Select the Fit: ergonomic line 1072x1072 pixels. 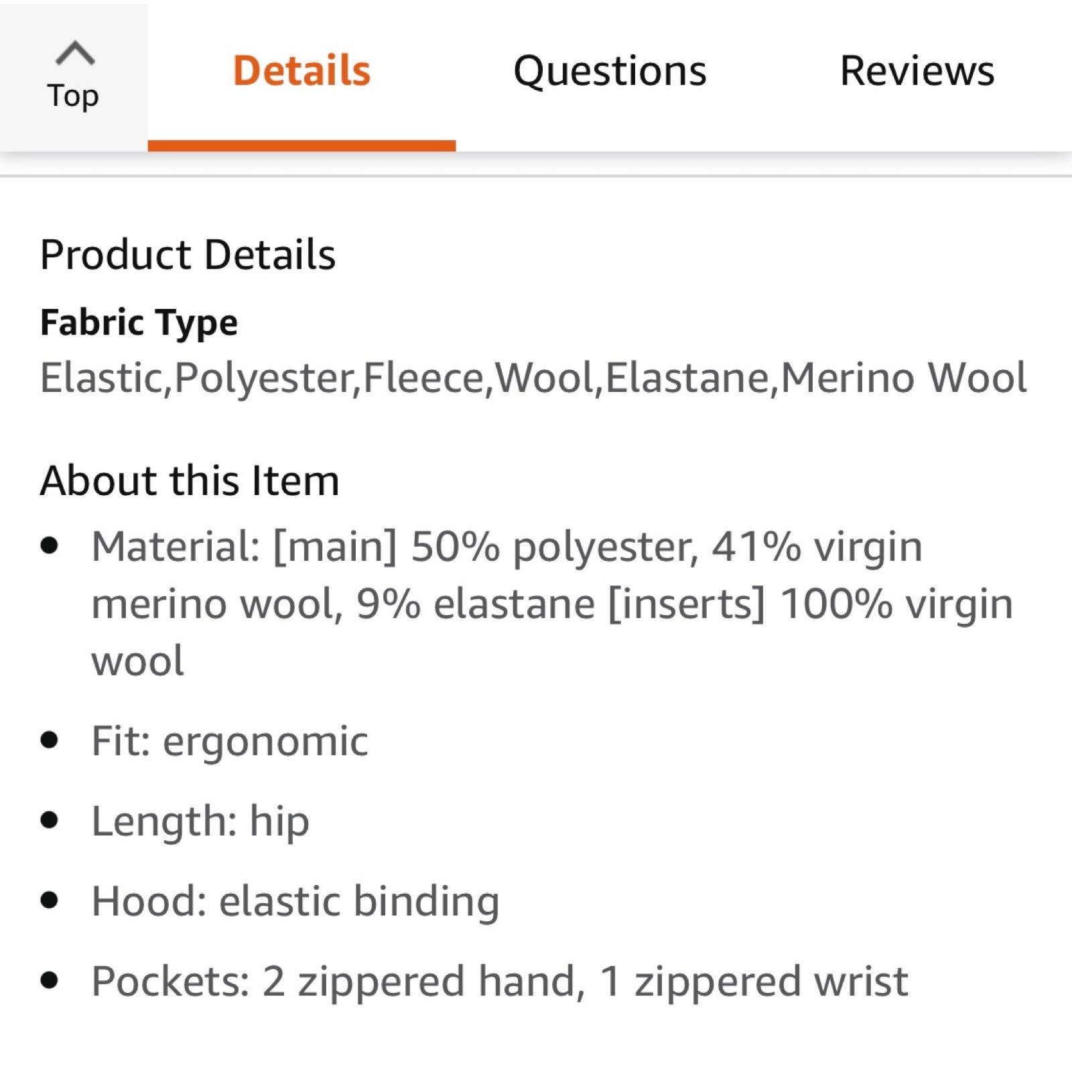click(230, 742)
